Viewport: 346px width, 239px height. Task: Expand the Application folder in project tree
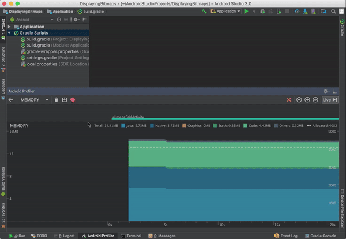point(9,27)
